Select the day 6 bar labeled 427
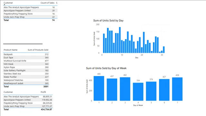This screenshot has width=206, height=116. [164, 90]
